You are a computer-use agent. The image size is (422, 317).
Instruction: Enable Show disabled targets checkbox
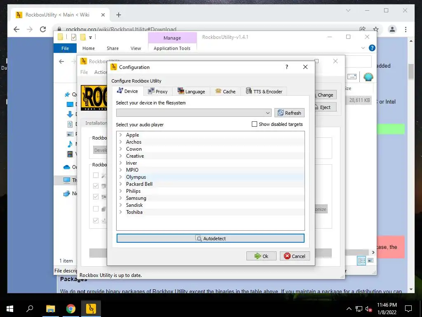point(254,124)
